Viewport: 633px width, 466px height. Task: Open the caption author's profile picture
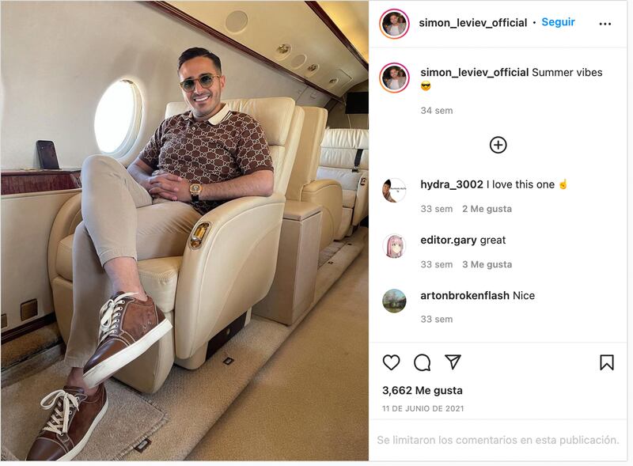[x=394, y=78]
